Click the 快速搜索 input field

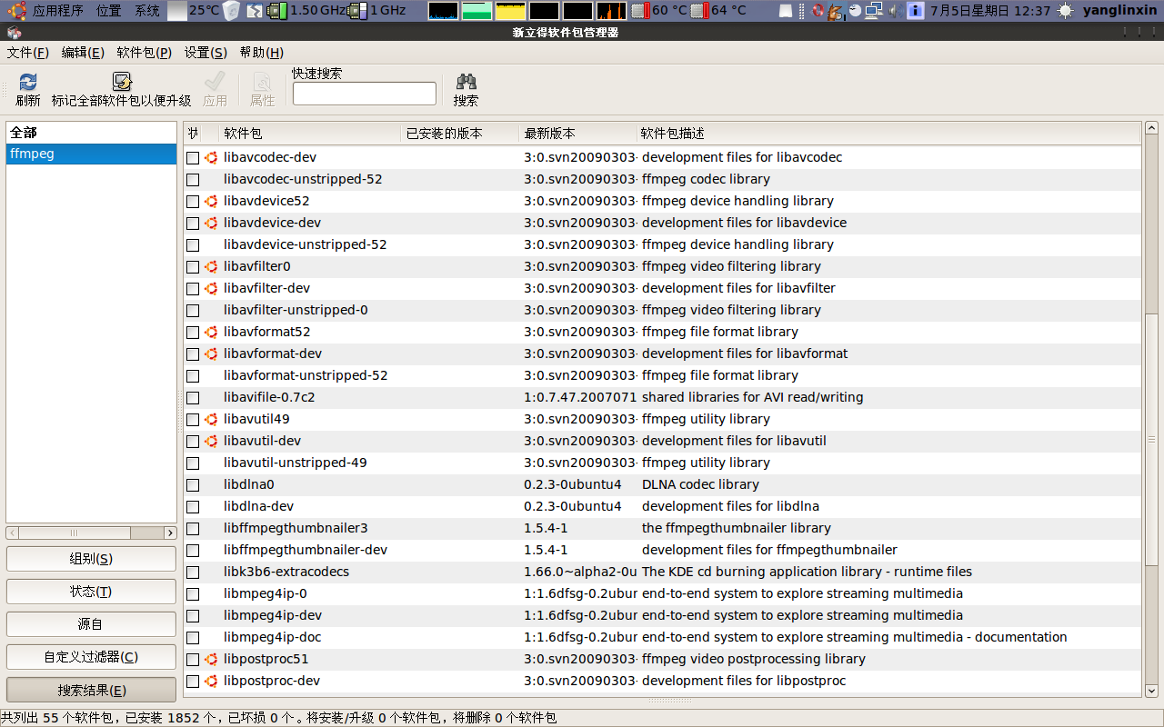(x=365, y=94)
